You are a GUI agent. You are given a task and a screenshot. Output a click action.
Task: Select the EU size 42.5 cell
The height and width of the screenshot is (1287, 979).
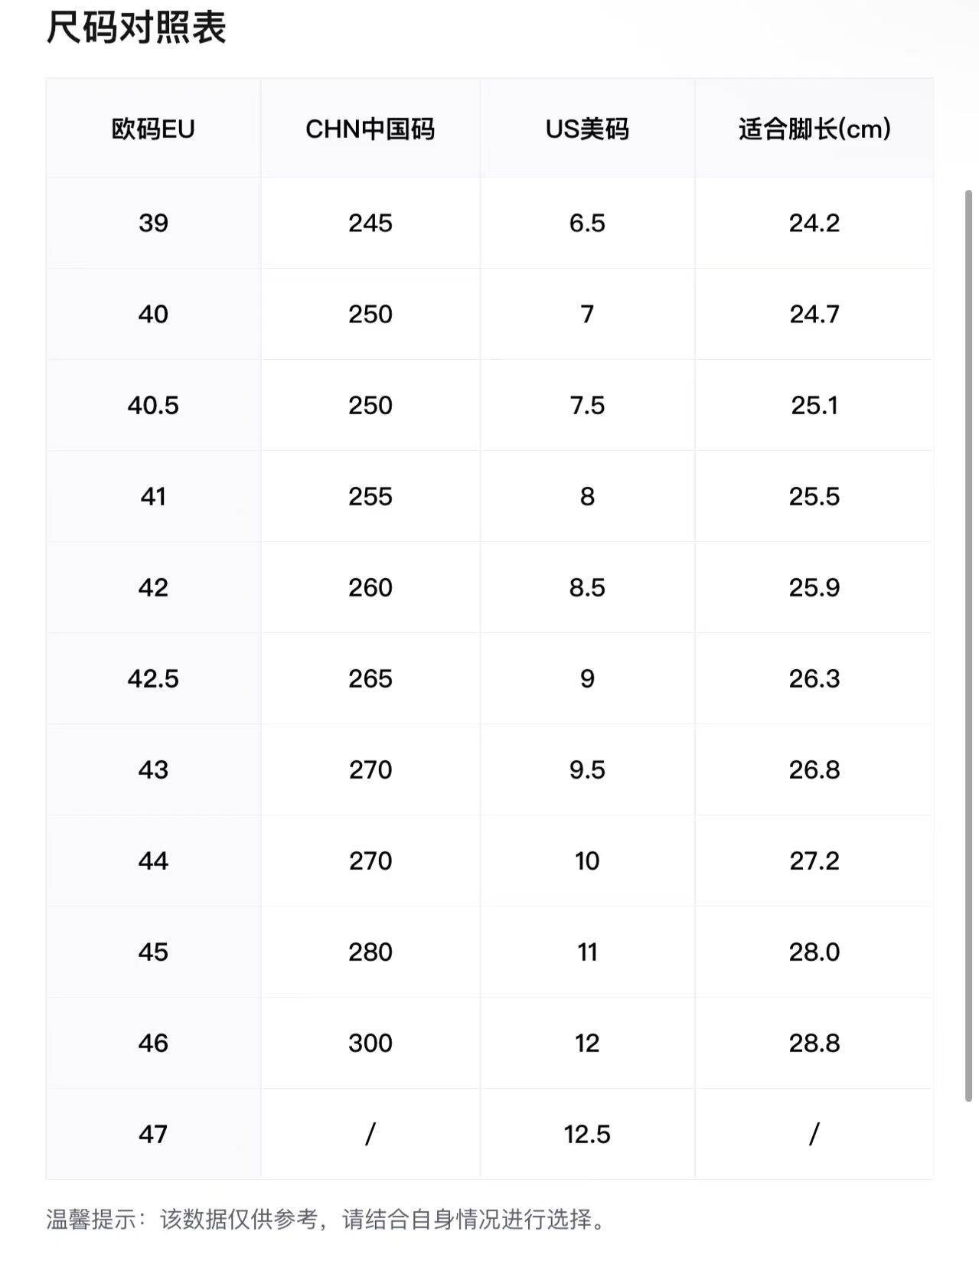[x=153, y=678]
